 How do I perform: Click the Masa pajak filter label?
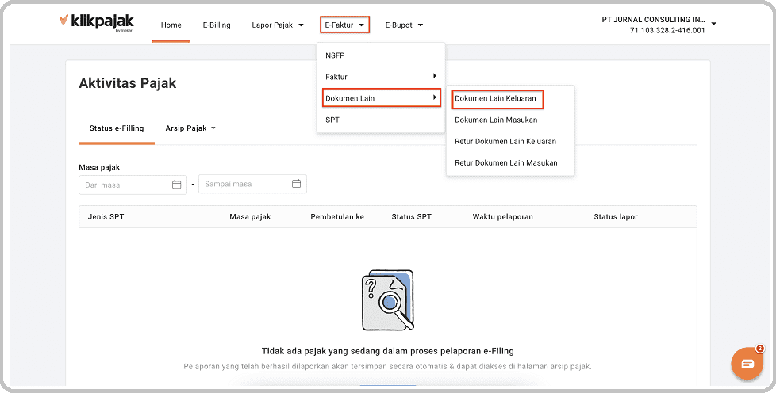click(99, 167)
